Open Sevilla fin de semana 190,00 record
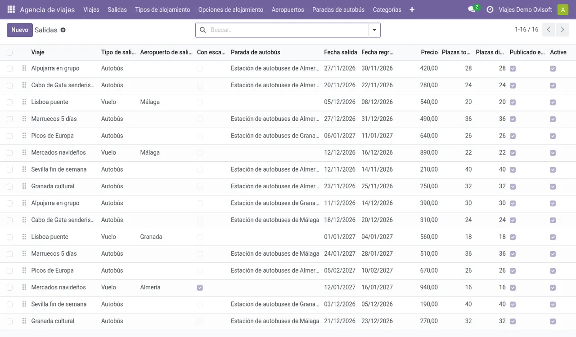Viewport: 576px width, 337px height. [x=59, y=304]
